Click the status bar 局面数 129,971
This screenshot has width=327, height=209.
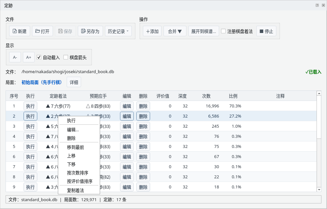click(80, 200)
